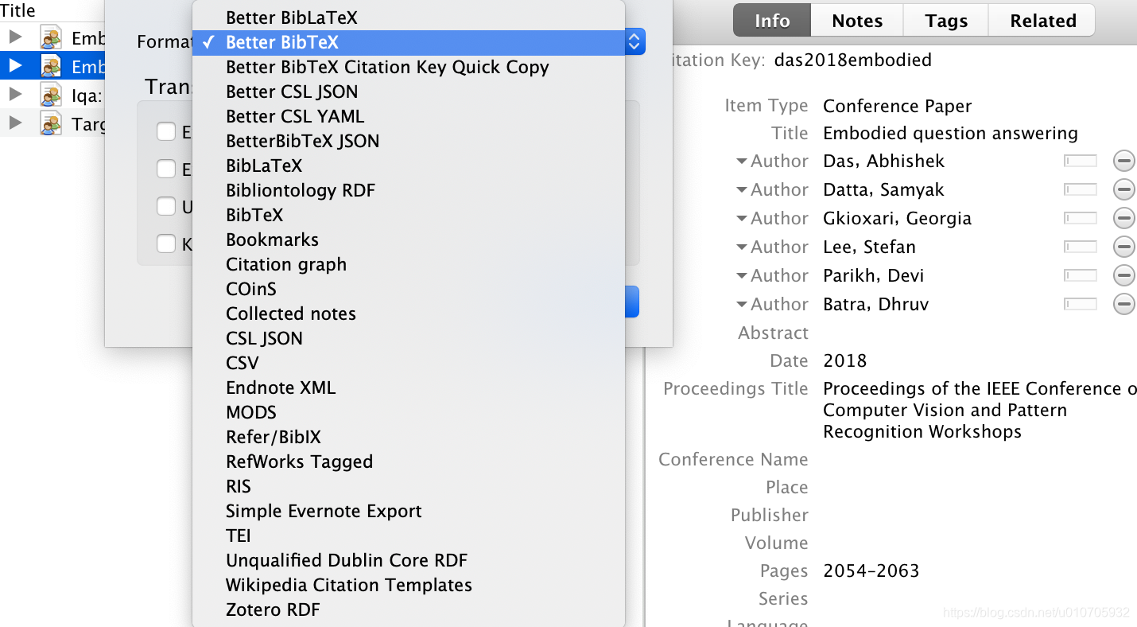Remove author Gkioxari, Georgia
Screen dimensions: 1137x627
point(1123,218)
